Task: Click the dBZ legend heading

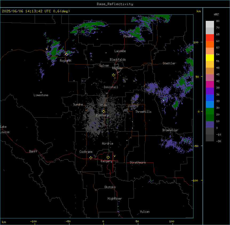Action: [x=216, y=14]
